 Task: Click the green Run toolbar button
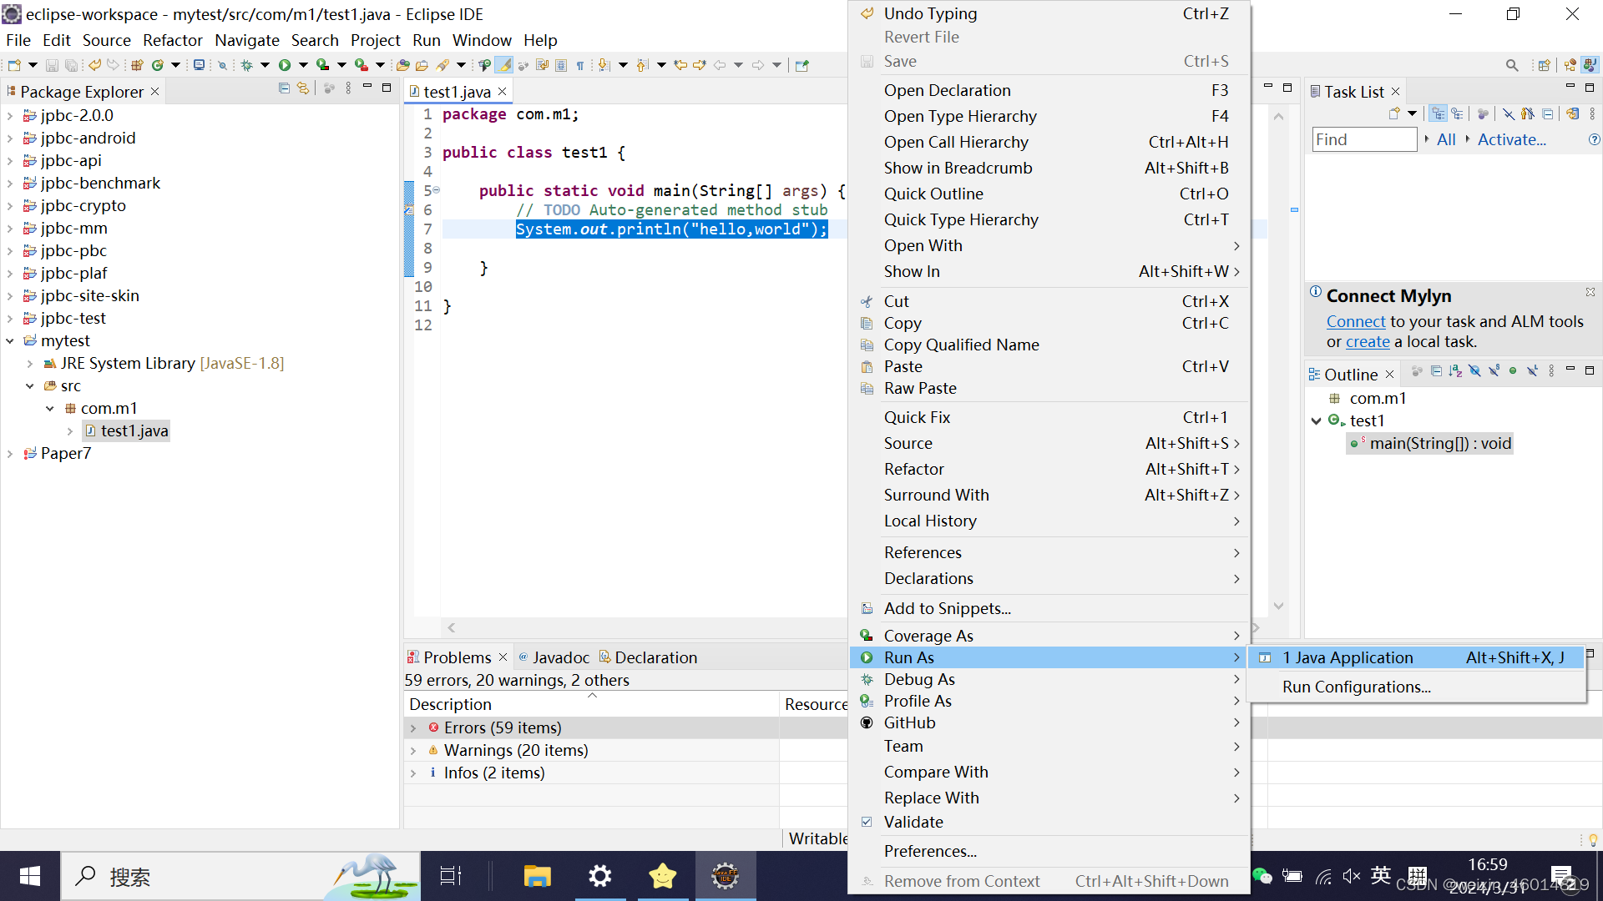[x=285, y=65]
